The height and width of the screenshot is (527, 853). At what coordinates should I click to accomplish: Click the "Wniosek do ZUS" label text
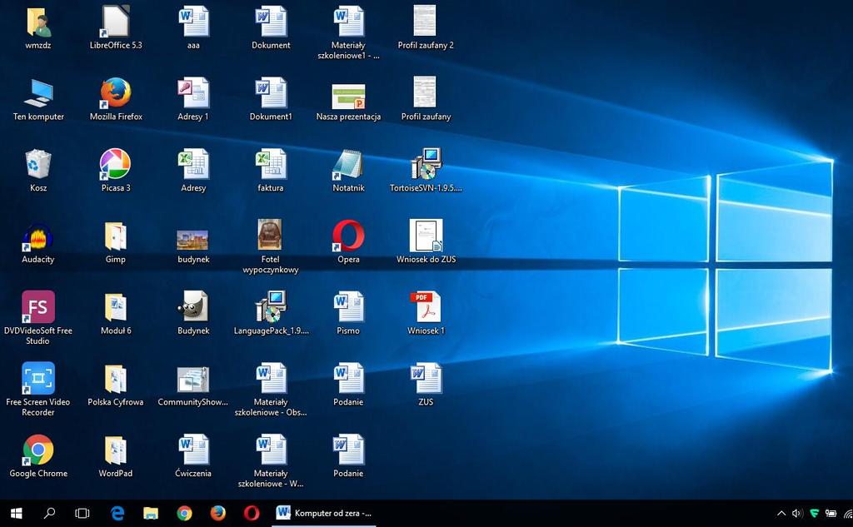426,260
